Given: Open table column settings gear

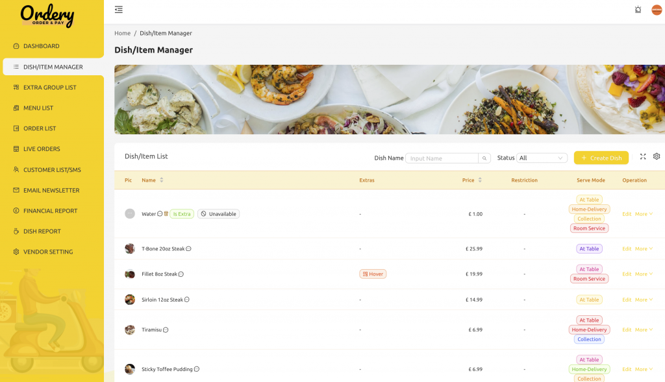Looking at the screenshot, I should (657, 157).
